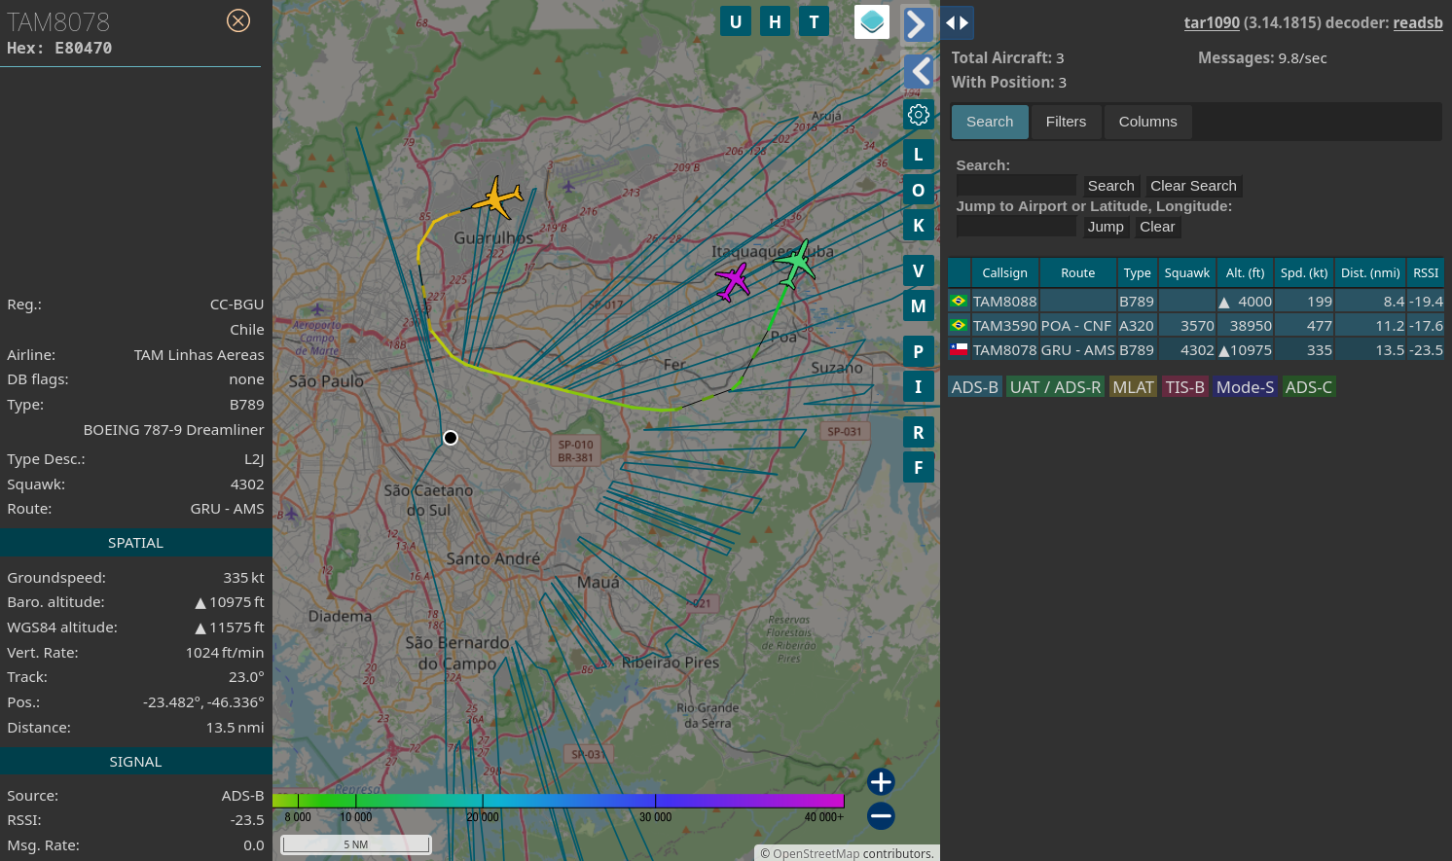Select the orange aircraft icon near Guarulhos
Screen dimensions: 1452x861
tap(497, 198)
